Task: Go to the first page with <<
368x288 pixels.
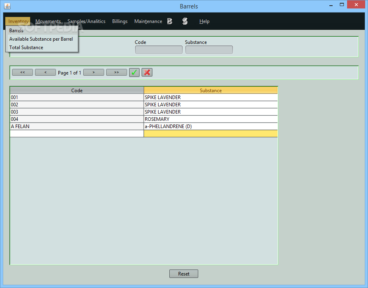Action: [23, 73]
